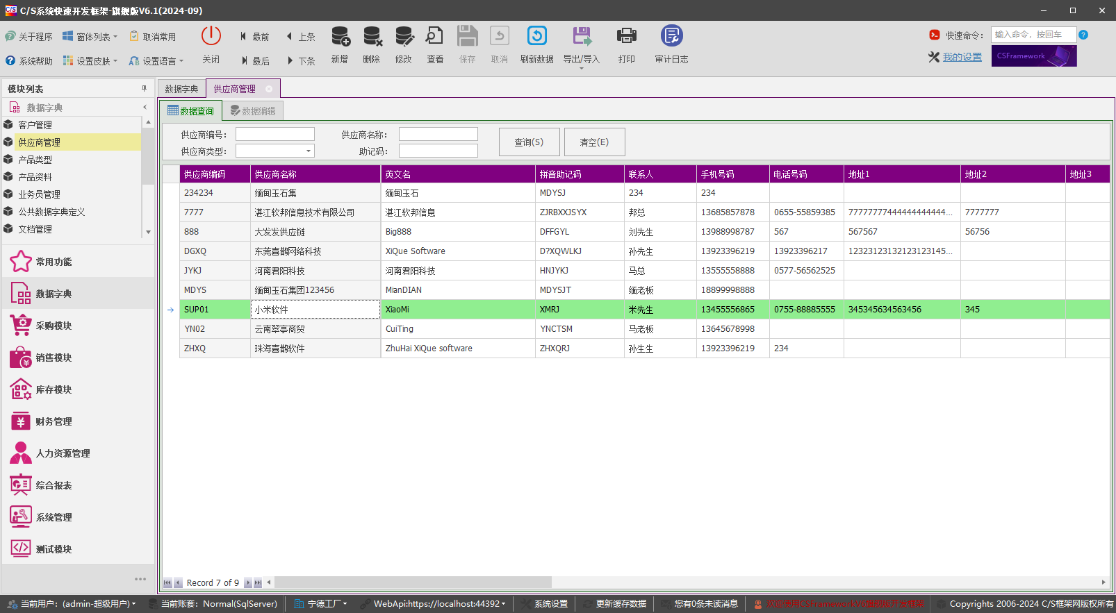
Task: Expand current user admin dropdown in status bar
Action: 133,604
